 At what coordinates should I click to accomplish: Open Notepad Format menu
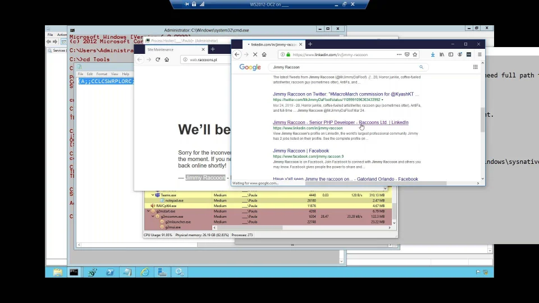click(102, 74)
